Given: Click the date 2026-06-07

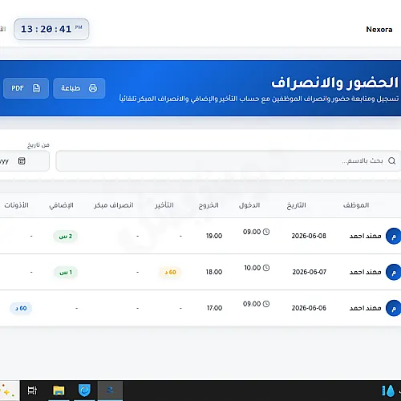Looking at the screenshot, I should coord(310,272).
